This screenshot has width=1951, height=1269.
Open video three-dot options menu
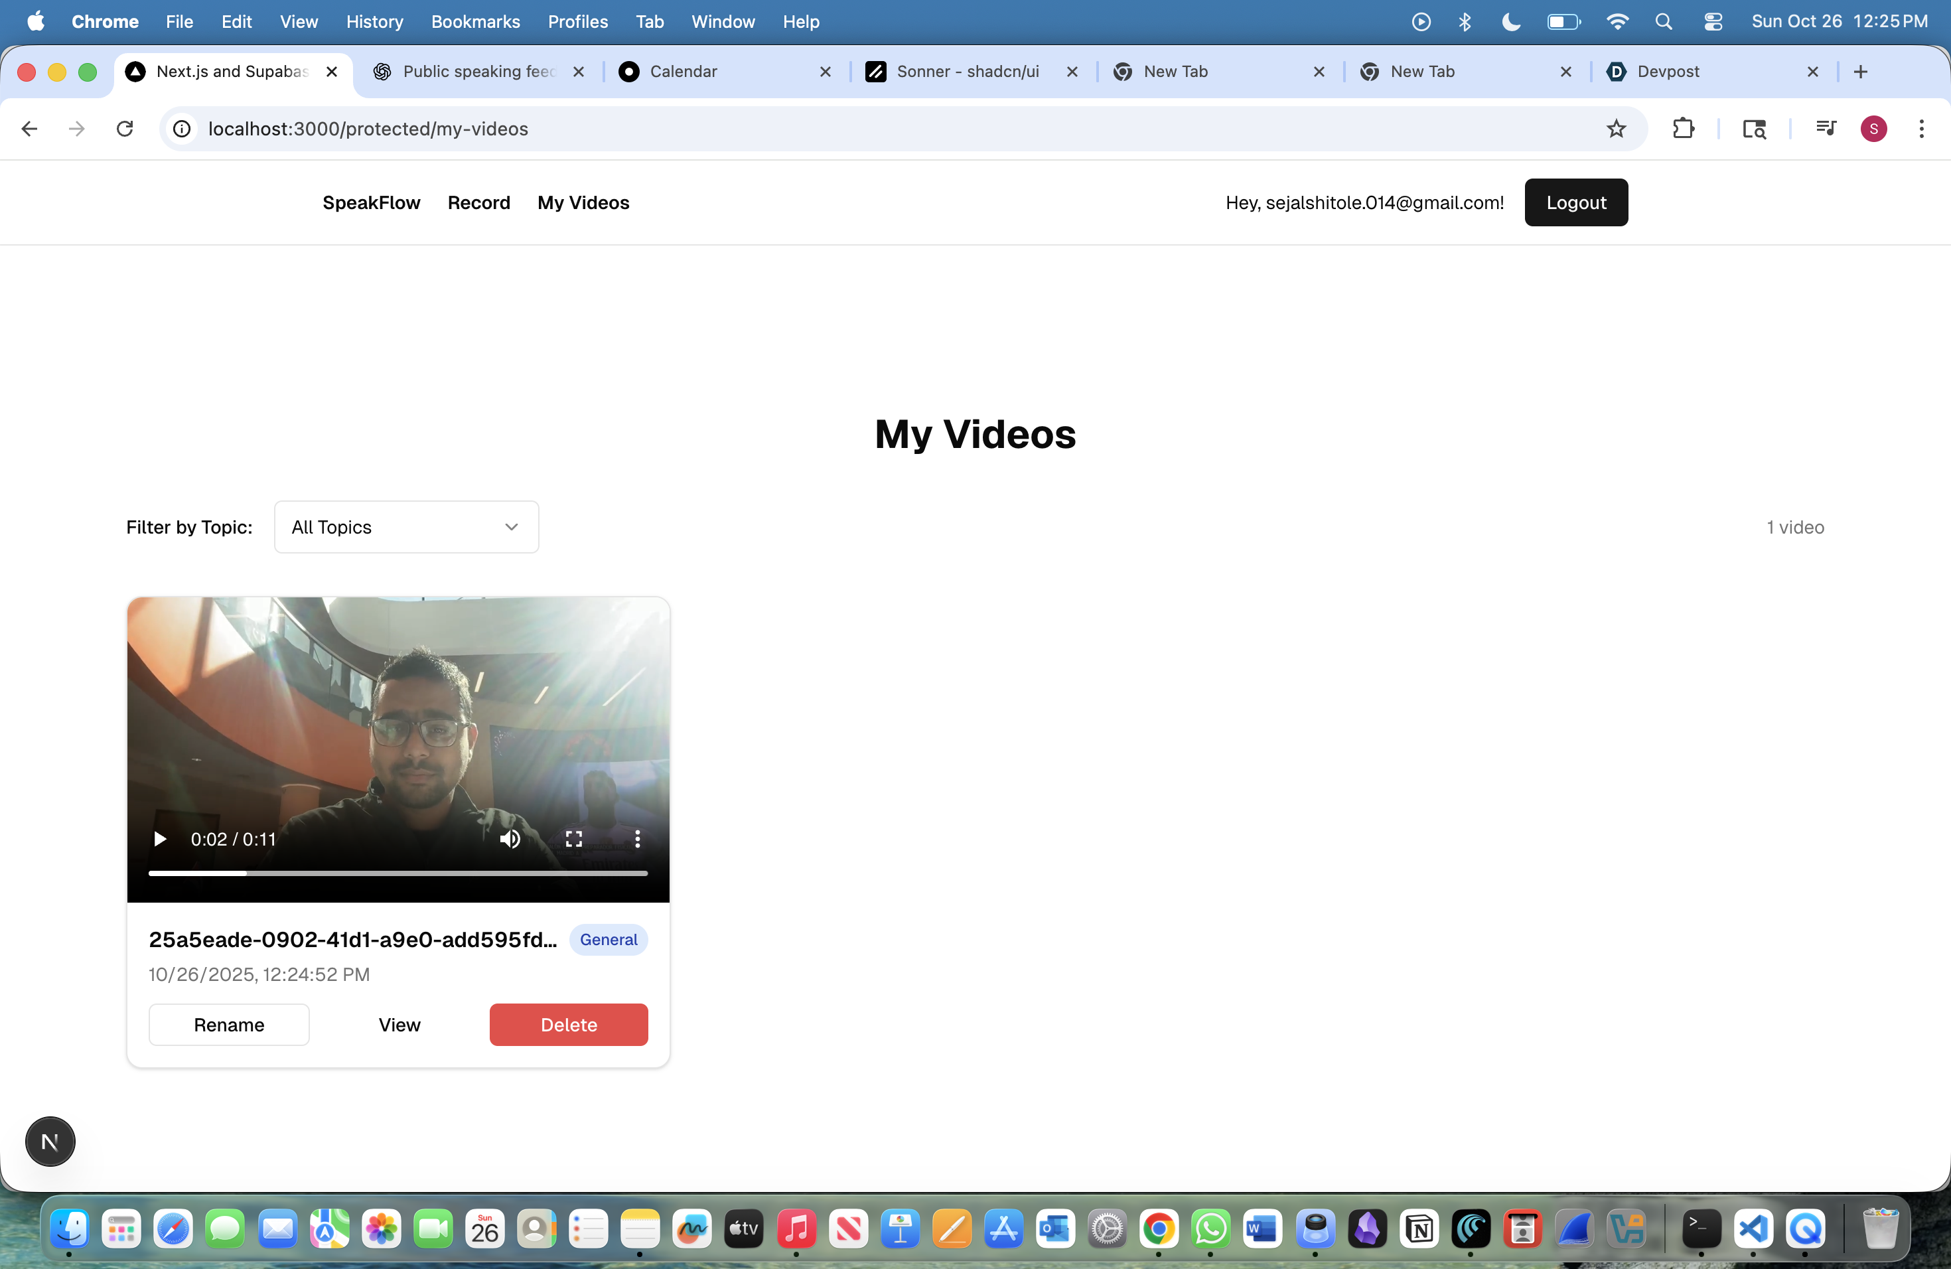(x=637, y=839)
